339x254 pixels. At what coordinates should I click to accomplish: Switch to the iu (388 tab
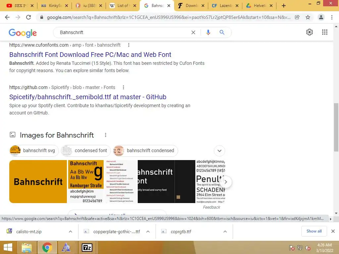pos(89,6)
